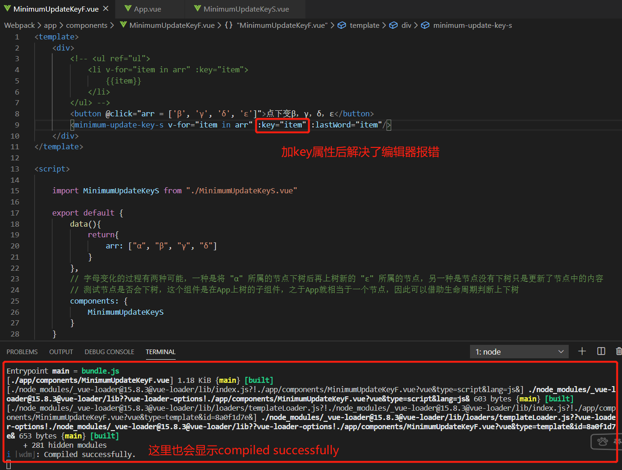Click the closing '</template>' tag
This screenshot has height=470, width=622.
tap(59, 146)
